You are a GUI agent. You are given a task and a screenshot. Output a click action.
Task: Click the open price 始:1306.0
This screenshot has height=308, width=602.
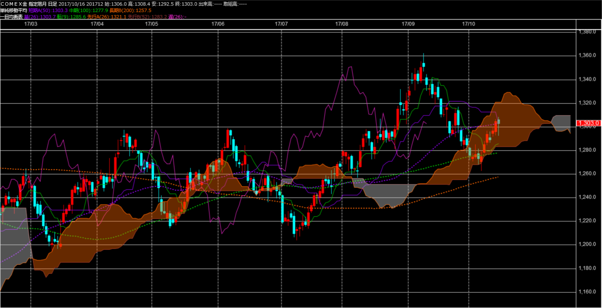(116, 3)
